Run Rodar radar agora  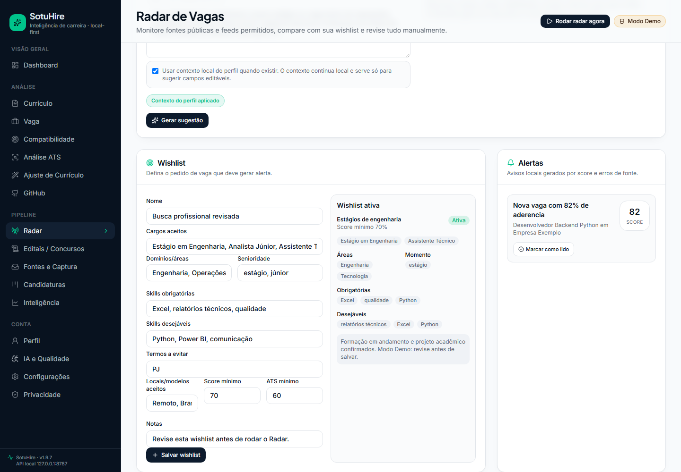point(575,21)
